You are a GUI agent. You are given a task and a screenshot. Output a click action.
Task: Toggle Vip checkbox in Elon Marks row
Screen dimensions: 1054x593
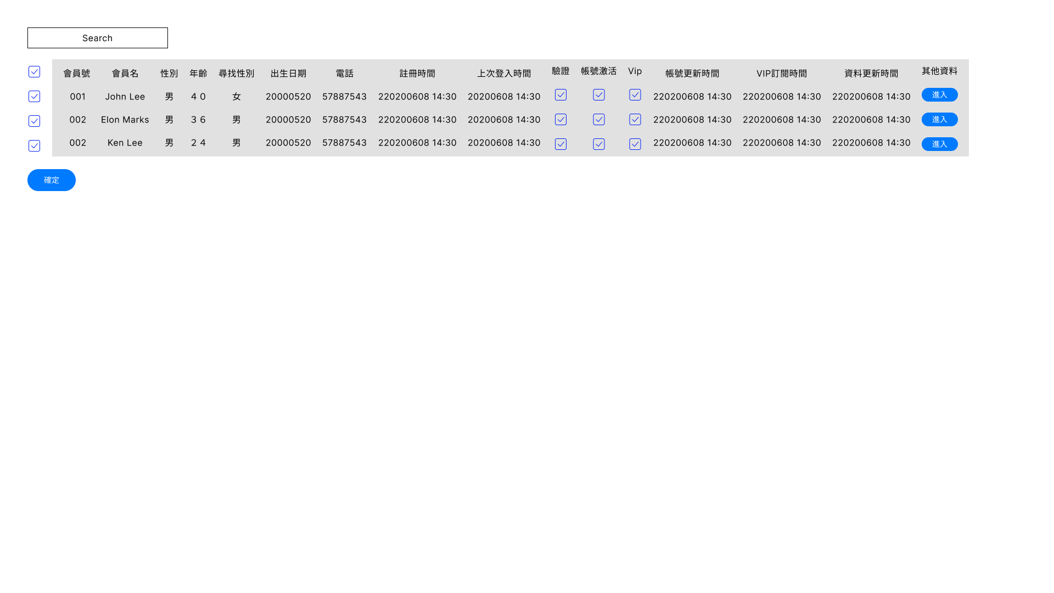pos(635,120)
